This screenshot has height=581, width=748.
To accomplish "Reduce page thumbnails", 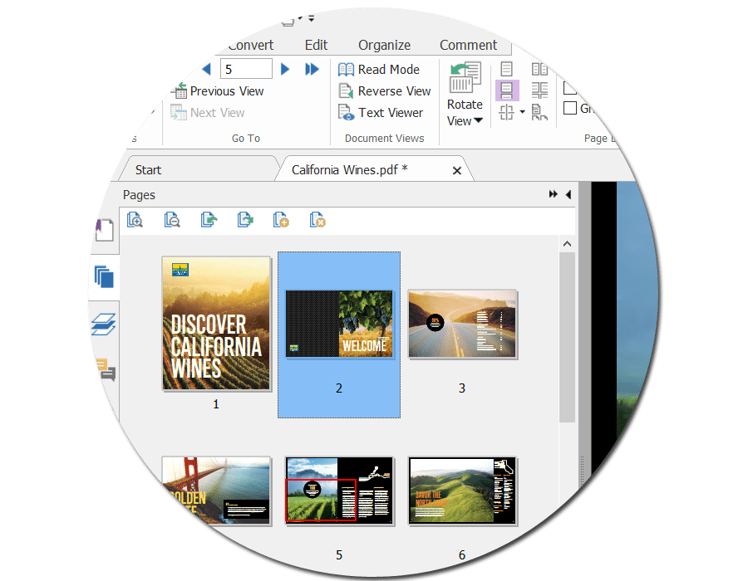I will pyautogui.click(x=172, y=220).
